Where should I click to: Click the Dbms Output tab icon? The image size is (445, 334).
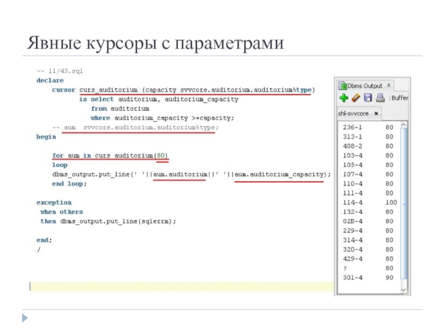[x=343, y=86]
